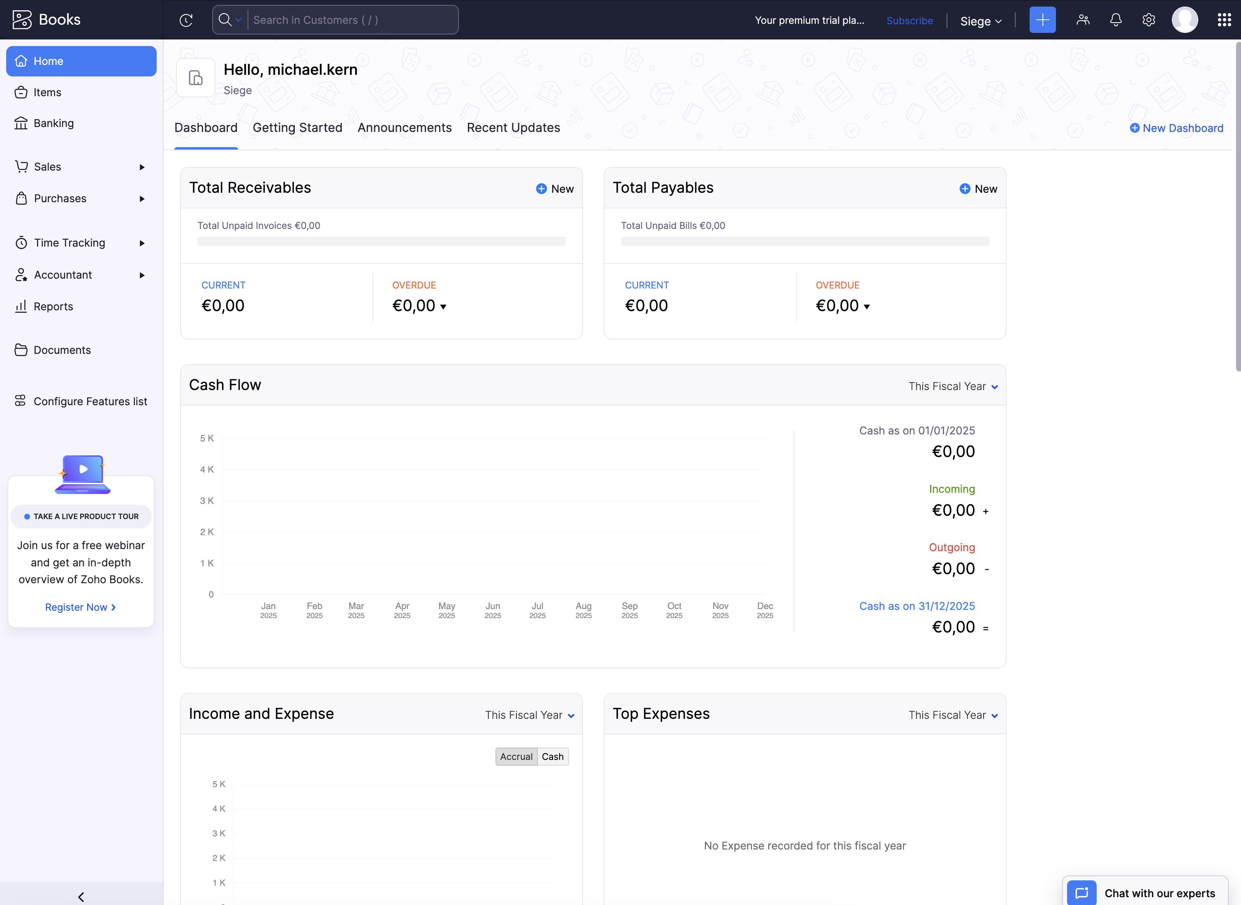This screenshot has width=1241, height=905.
Task: Click the Documents folder icon in sidebar
Action: pos(21,349)
